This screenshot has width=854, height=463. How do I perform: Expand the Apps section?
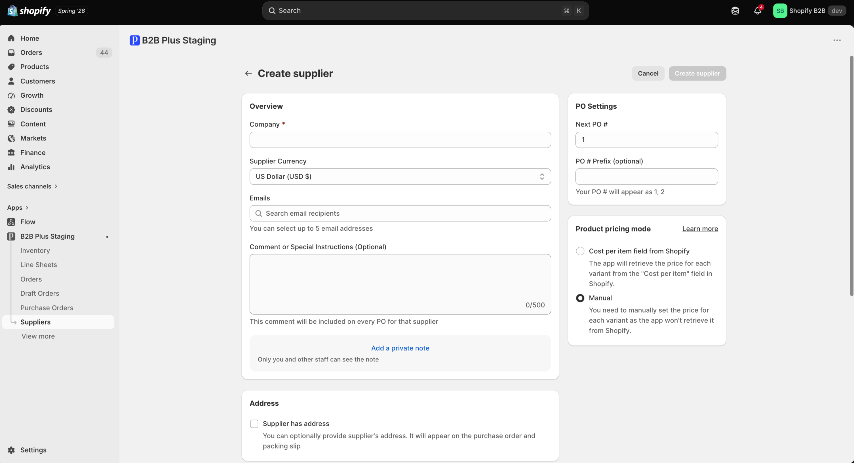[x=18, y=208]
